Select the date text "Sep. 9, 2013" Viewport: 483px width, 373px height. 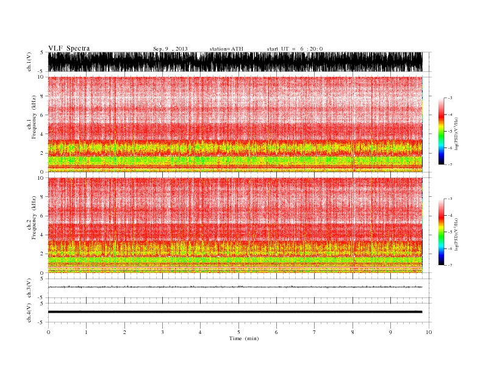[x=170, y=49]
